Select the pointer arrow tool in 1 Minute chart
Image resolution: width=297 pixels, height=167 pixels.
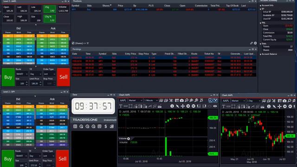pyautogui.click(x=177, y=106)
